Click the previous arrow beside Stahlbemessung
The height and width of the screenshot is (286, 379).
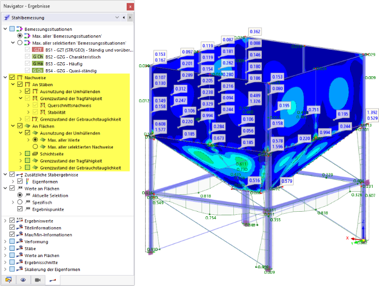pos(124,17)
